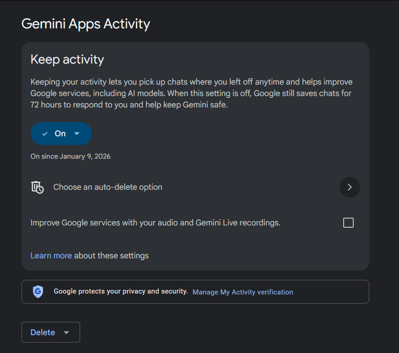Click the Google shield privacy icon
Image resolution: width=399 pixels, height=353 pixels.
38,292
